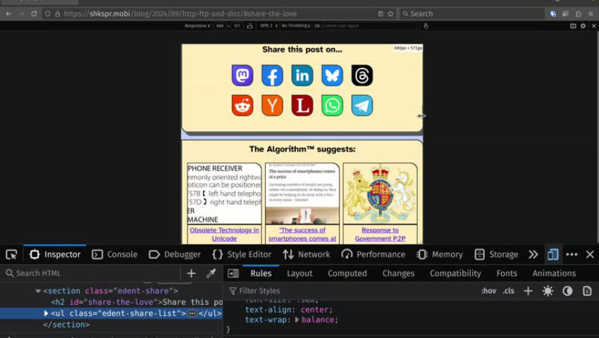The image size is (599, 338).
Task: Select the Rules sidebar tab
Action: point(261,273)
